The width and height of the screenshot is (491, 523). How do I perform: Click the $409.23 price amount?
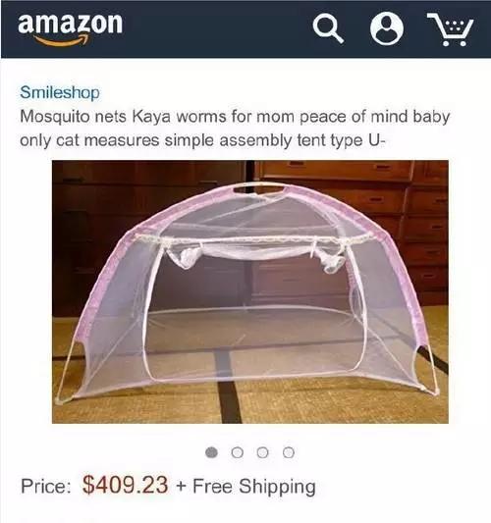(x=125, y=485)
